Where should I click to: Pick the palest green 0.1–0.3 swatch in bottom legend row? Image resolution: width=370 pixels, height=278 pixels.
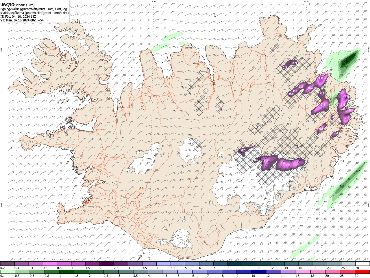point(8,272)
